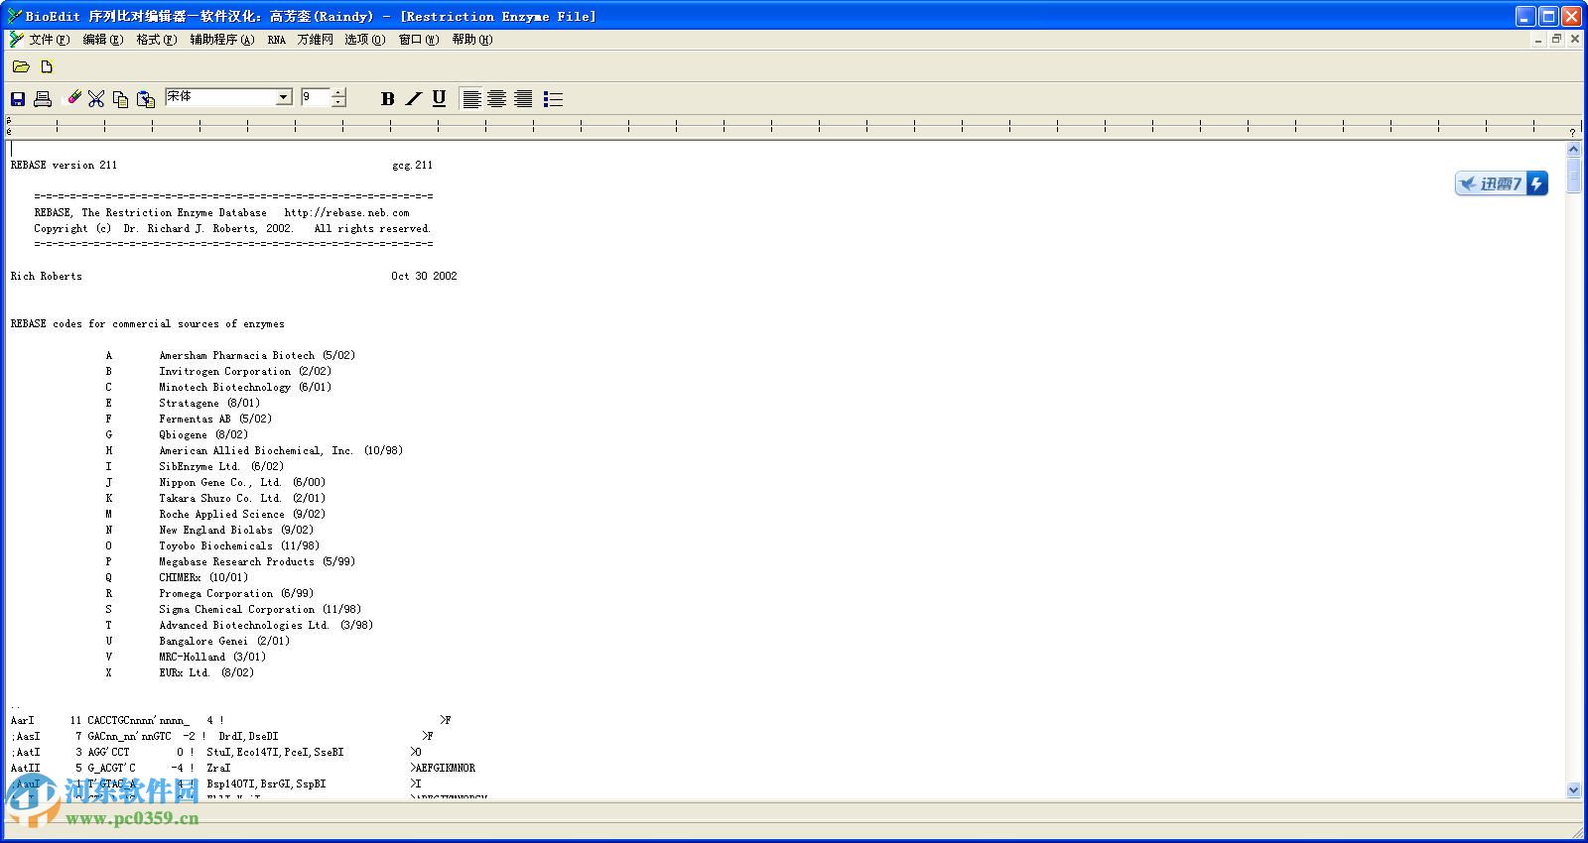Screen dimensions: 1588x843
Task: Open the 选项(O) menu
Action: click(x=364, y=40)
